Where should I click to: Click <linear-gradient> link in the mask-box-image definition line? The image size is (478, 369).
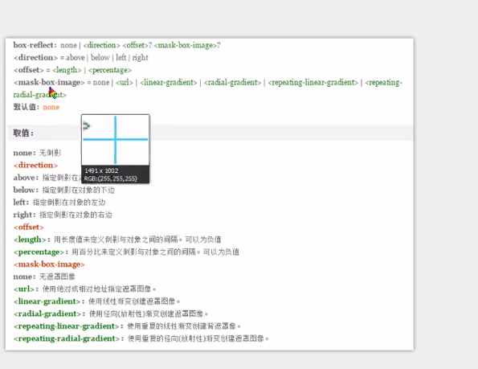tap(168, 82)
